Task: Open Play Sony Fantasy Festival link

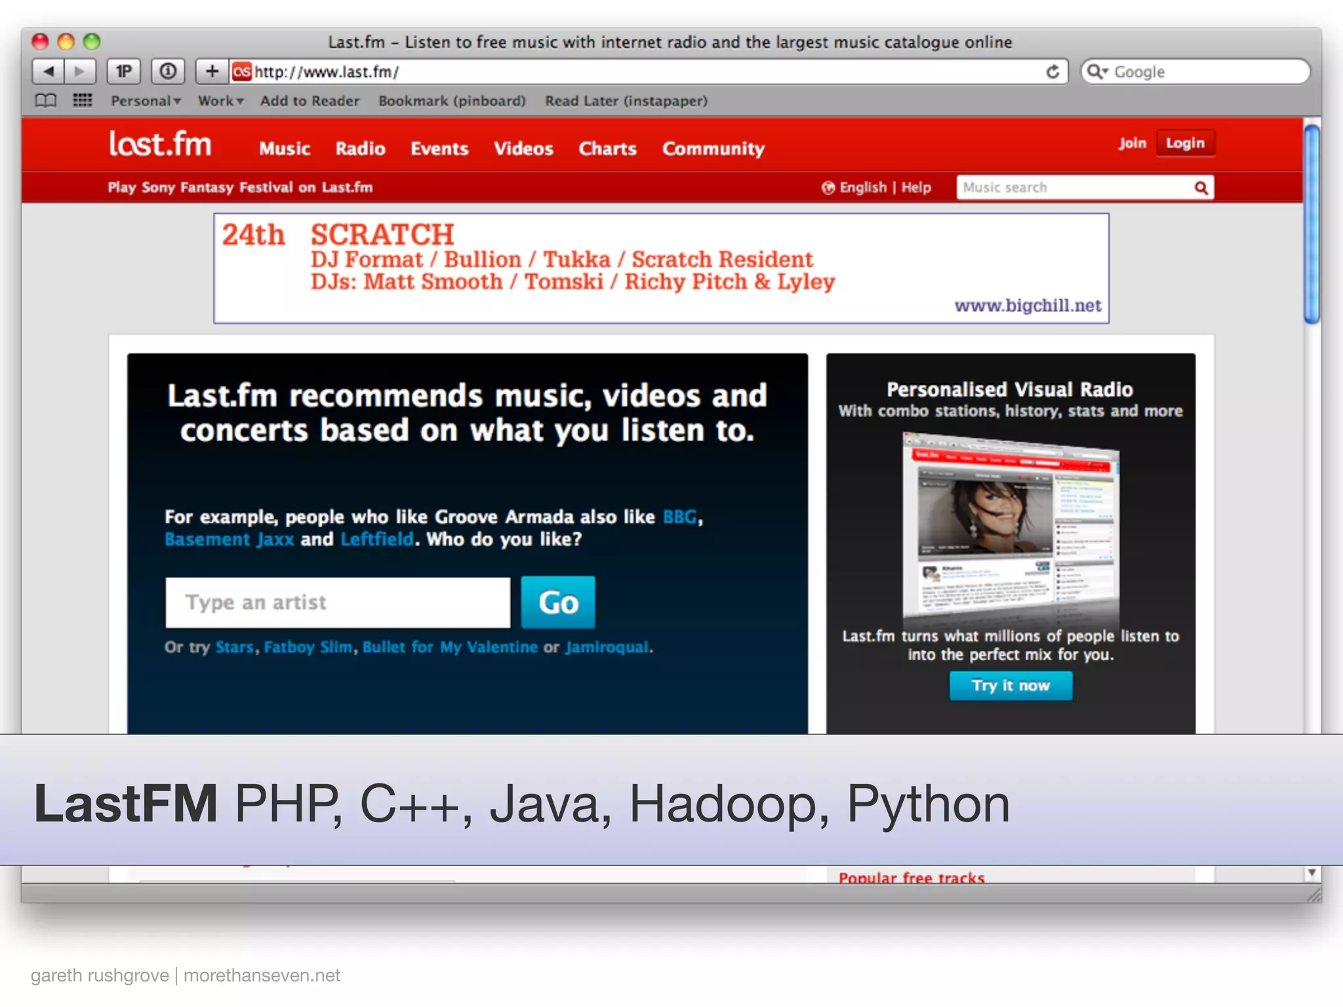Action: click(240, 188)
